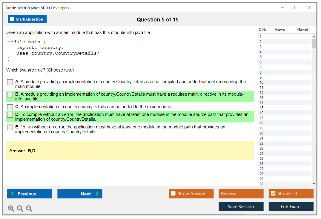321x219 pixels.
Task: Click the zoom out magnifier icon
Action: (x=29, y=209)
